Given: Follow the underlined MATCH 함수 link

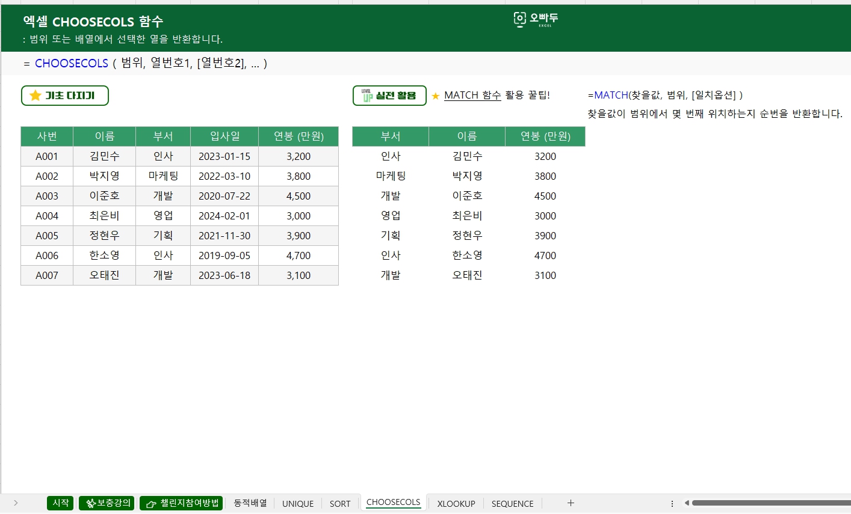Looking at the screenshot, I should pos(472,95).
